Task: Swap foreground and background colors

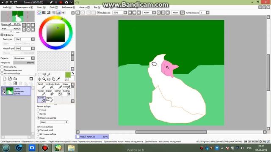Action: [72, 73]
